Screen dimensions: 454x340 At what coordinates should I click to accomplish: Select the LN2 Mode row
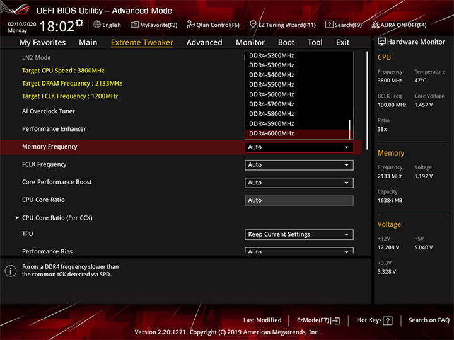(36, 58)
